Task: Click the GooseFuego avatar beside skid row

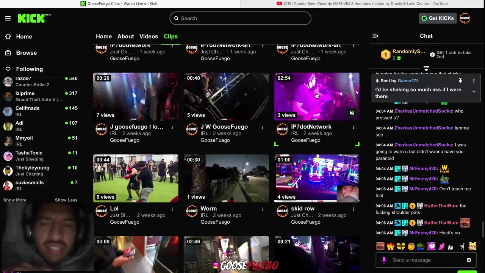Action: pyautogui.click(x=282, y=211)
